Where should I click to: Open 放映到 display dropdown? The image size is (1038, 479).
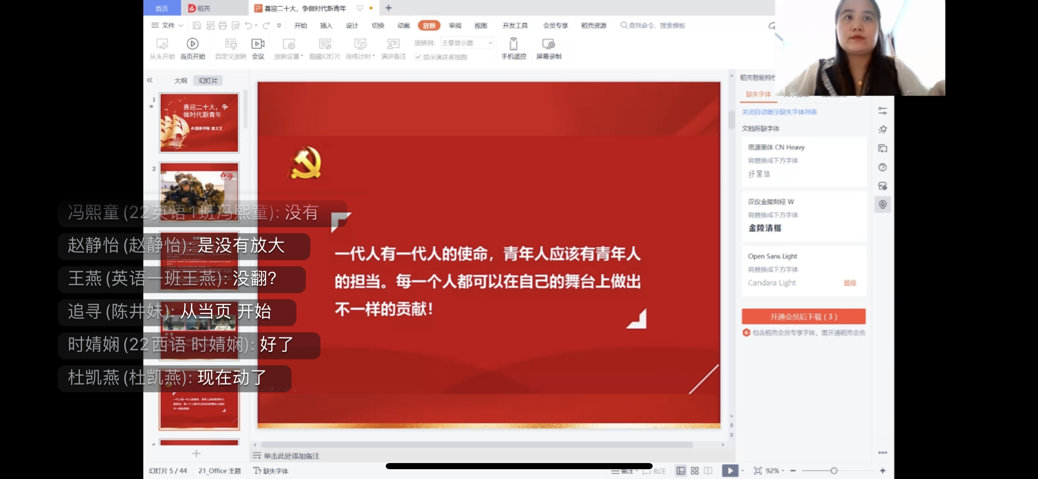(467, 43)
